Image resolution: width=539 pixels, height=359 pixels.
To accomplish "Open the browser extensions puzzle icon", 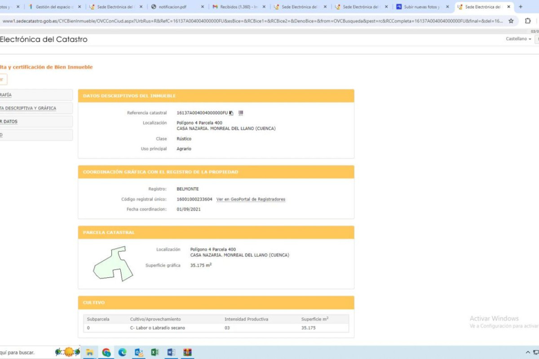I will tap(528, 21).
